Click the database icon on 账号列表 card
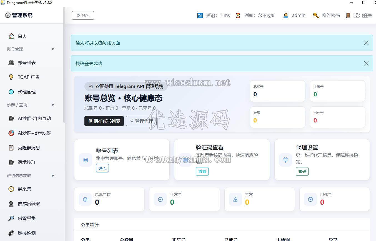Viewport: 376px width, 241px height. pos(86,160)
